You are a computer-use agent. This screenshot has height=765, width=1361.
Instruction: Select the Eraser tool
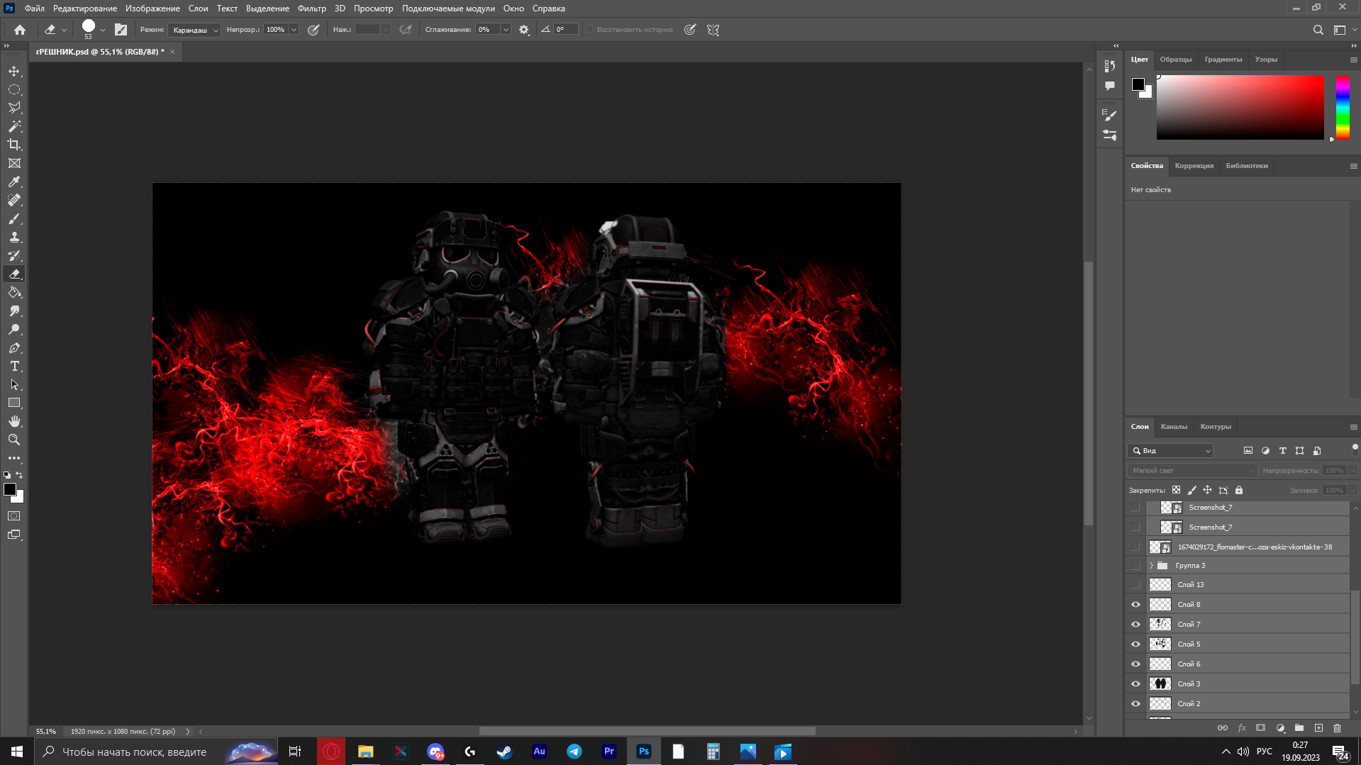(14, 274)
